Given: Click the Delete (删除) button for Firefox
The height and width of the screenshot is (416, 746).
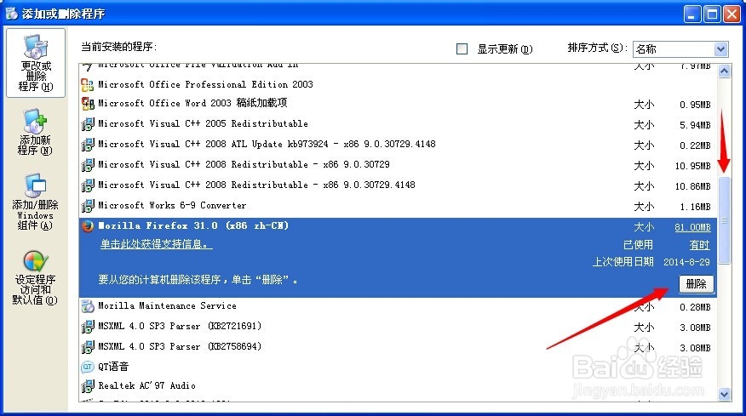Looking at the screenshot, I should [696, 284].
